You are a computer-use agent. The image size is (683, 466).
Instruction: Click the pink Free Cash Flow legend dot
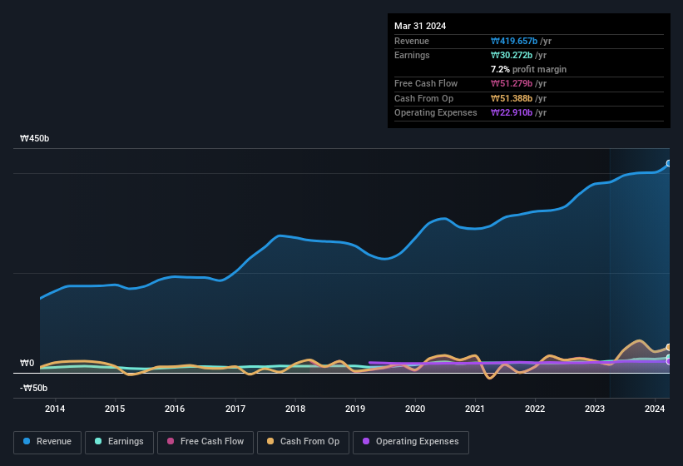point(171,442)
